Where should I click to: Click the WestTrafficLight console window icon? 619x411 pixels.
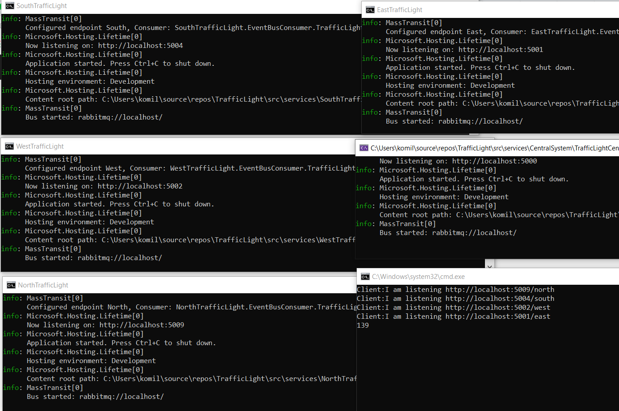10,146
